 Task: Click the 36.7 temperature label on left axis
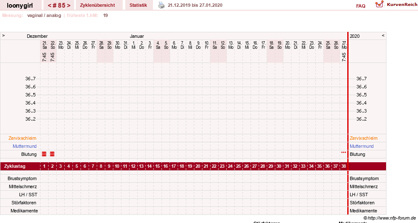[x=30, y=79]
